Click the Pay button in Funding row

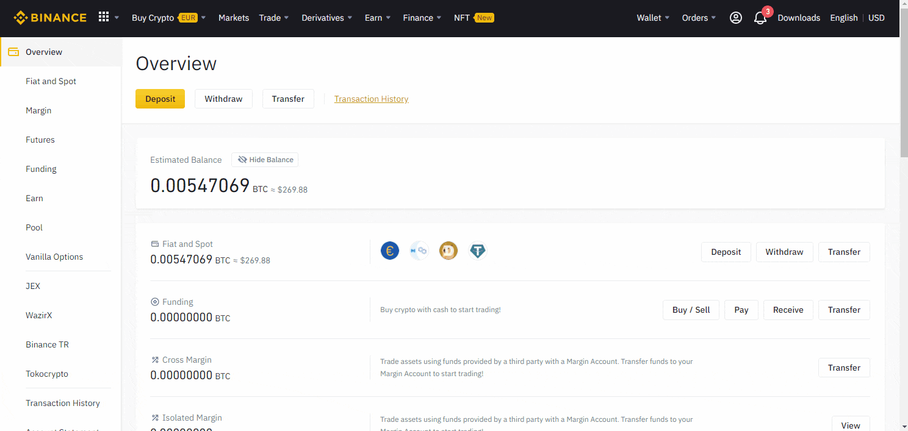point(741,310)
